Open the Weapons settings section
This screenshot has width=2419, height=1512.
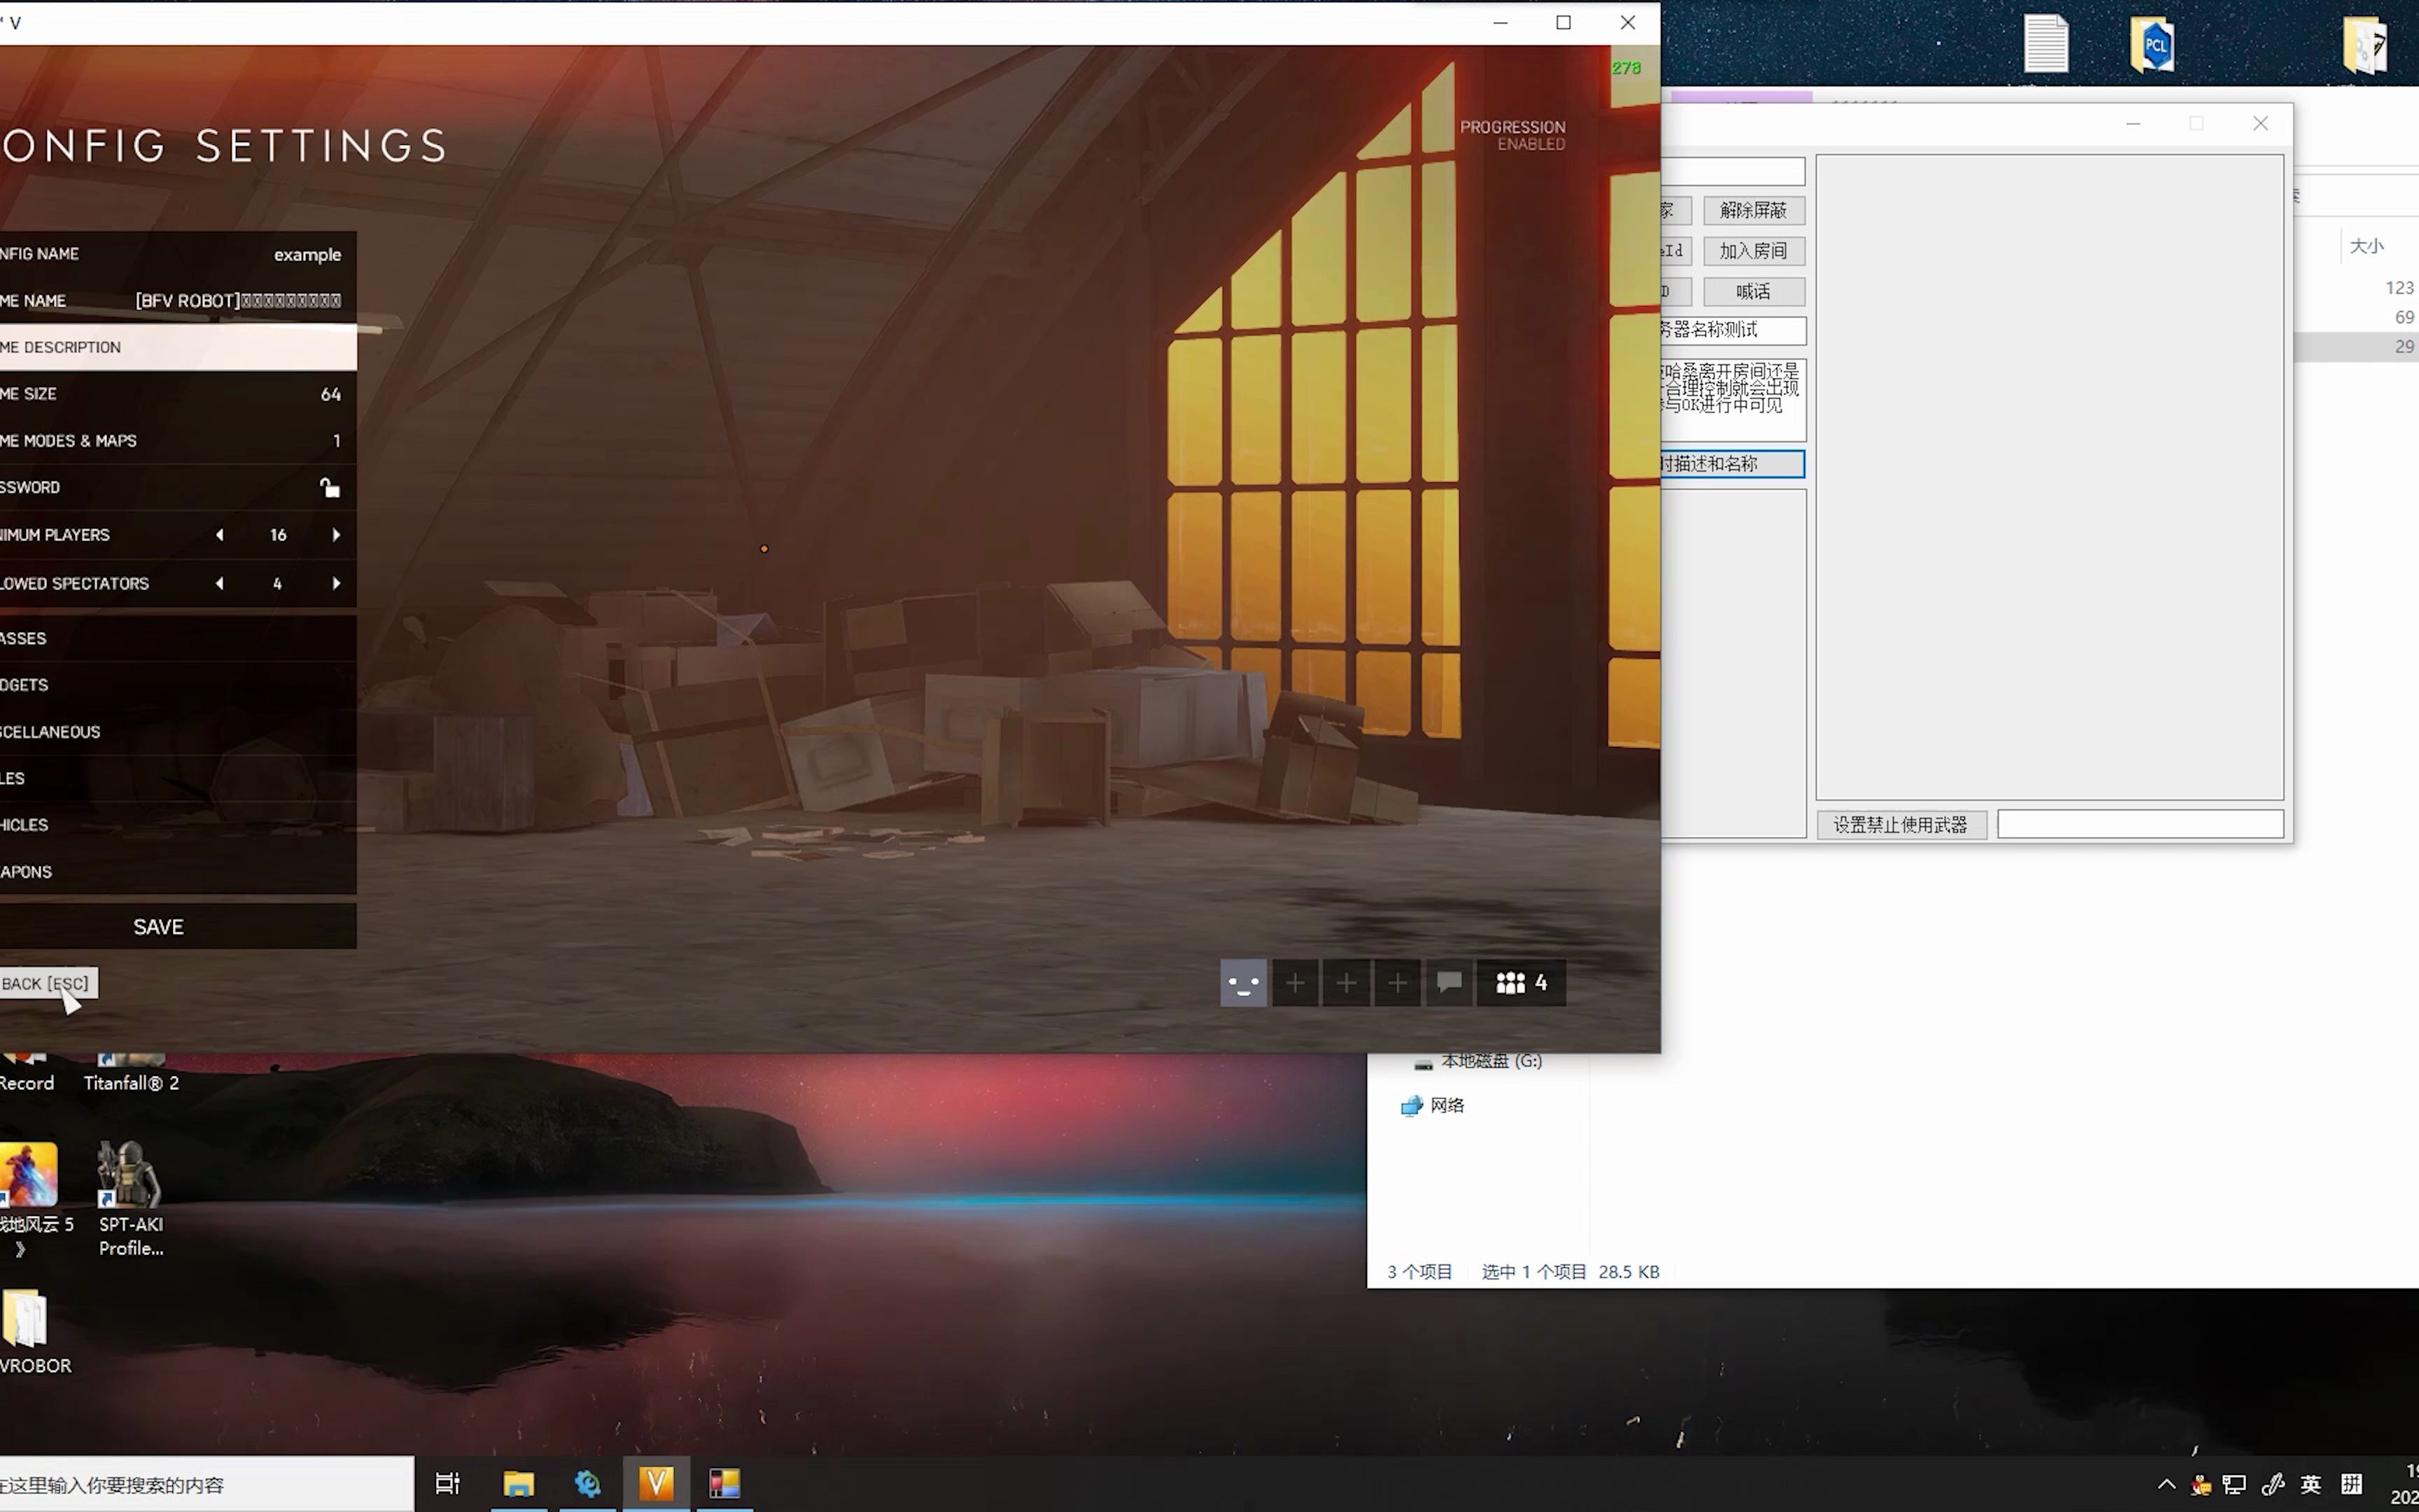click(178, 872)
